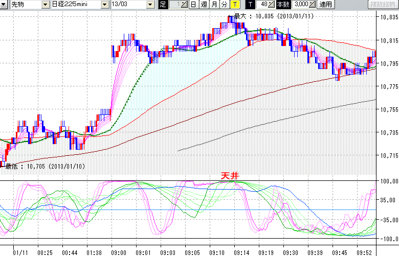The height and width of the screenshot is (256, 399).
Task: Click the 本数 bar count label
Action: point(282,5)
